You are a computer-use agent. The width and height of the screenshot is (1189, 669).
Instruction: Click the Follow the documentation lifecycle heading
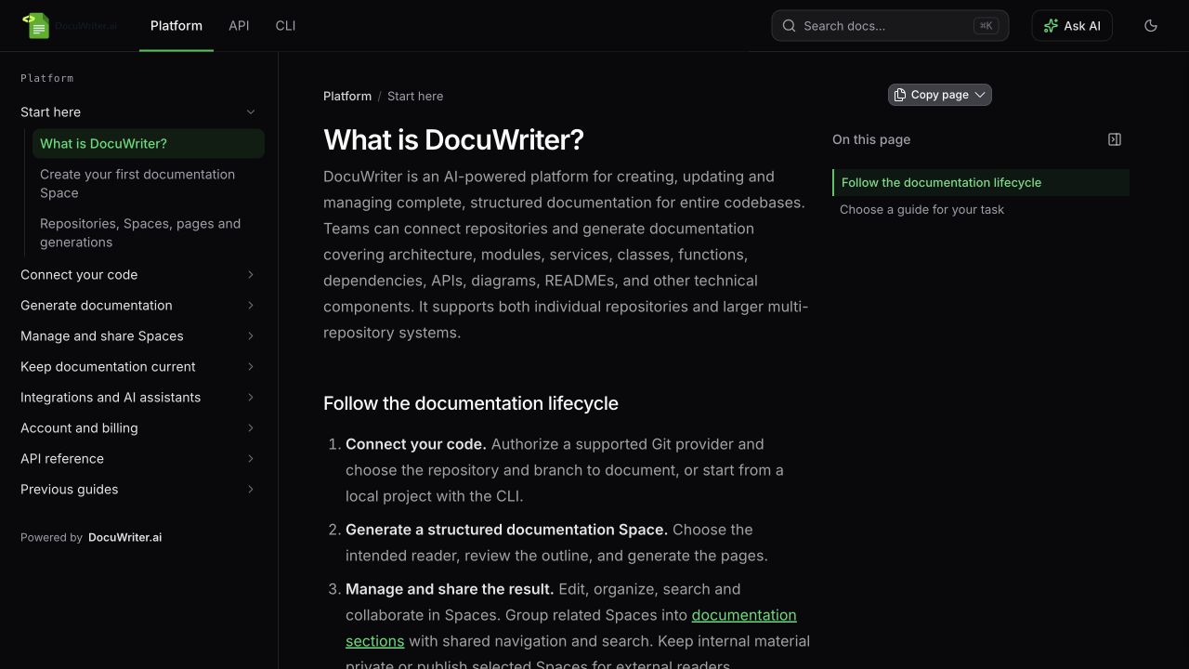pos(471,403)
